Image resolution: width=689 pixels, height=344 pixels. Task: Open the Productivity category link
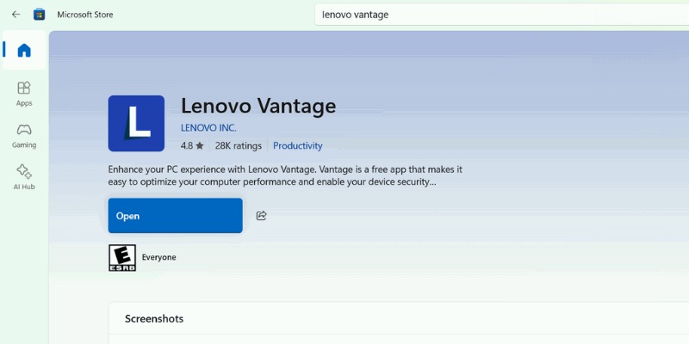click(297, 146)
